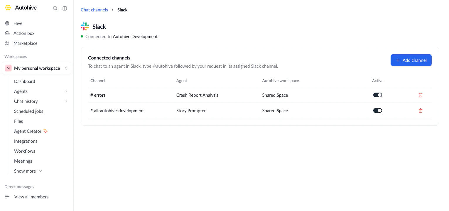Click the Slack breadcrumb item
Viewport: 449px width, 211px height.
pos(122,10)
